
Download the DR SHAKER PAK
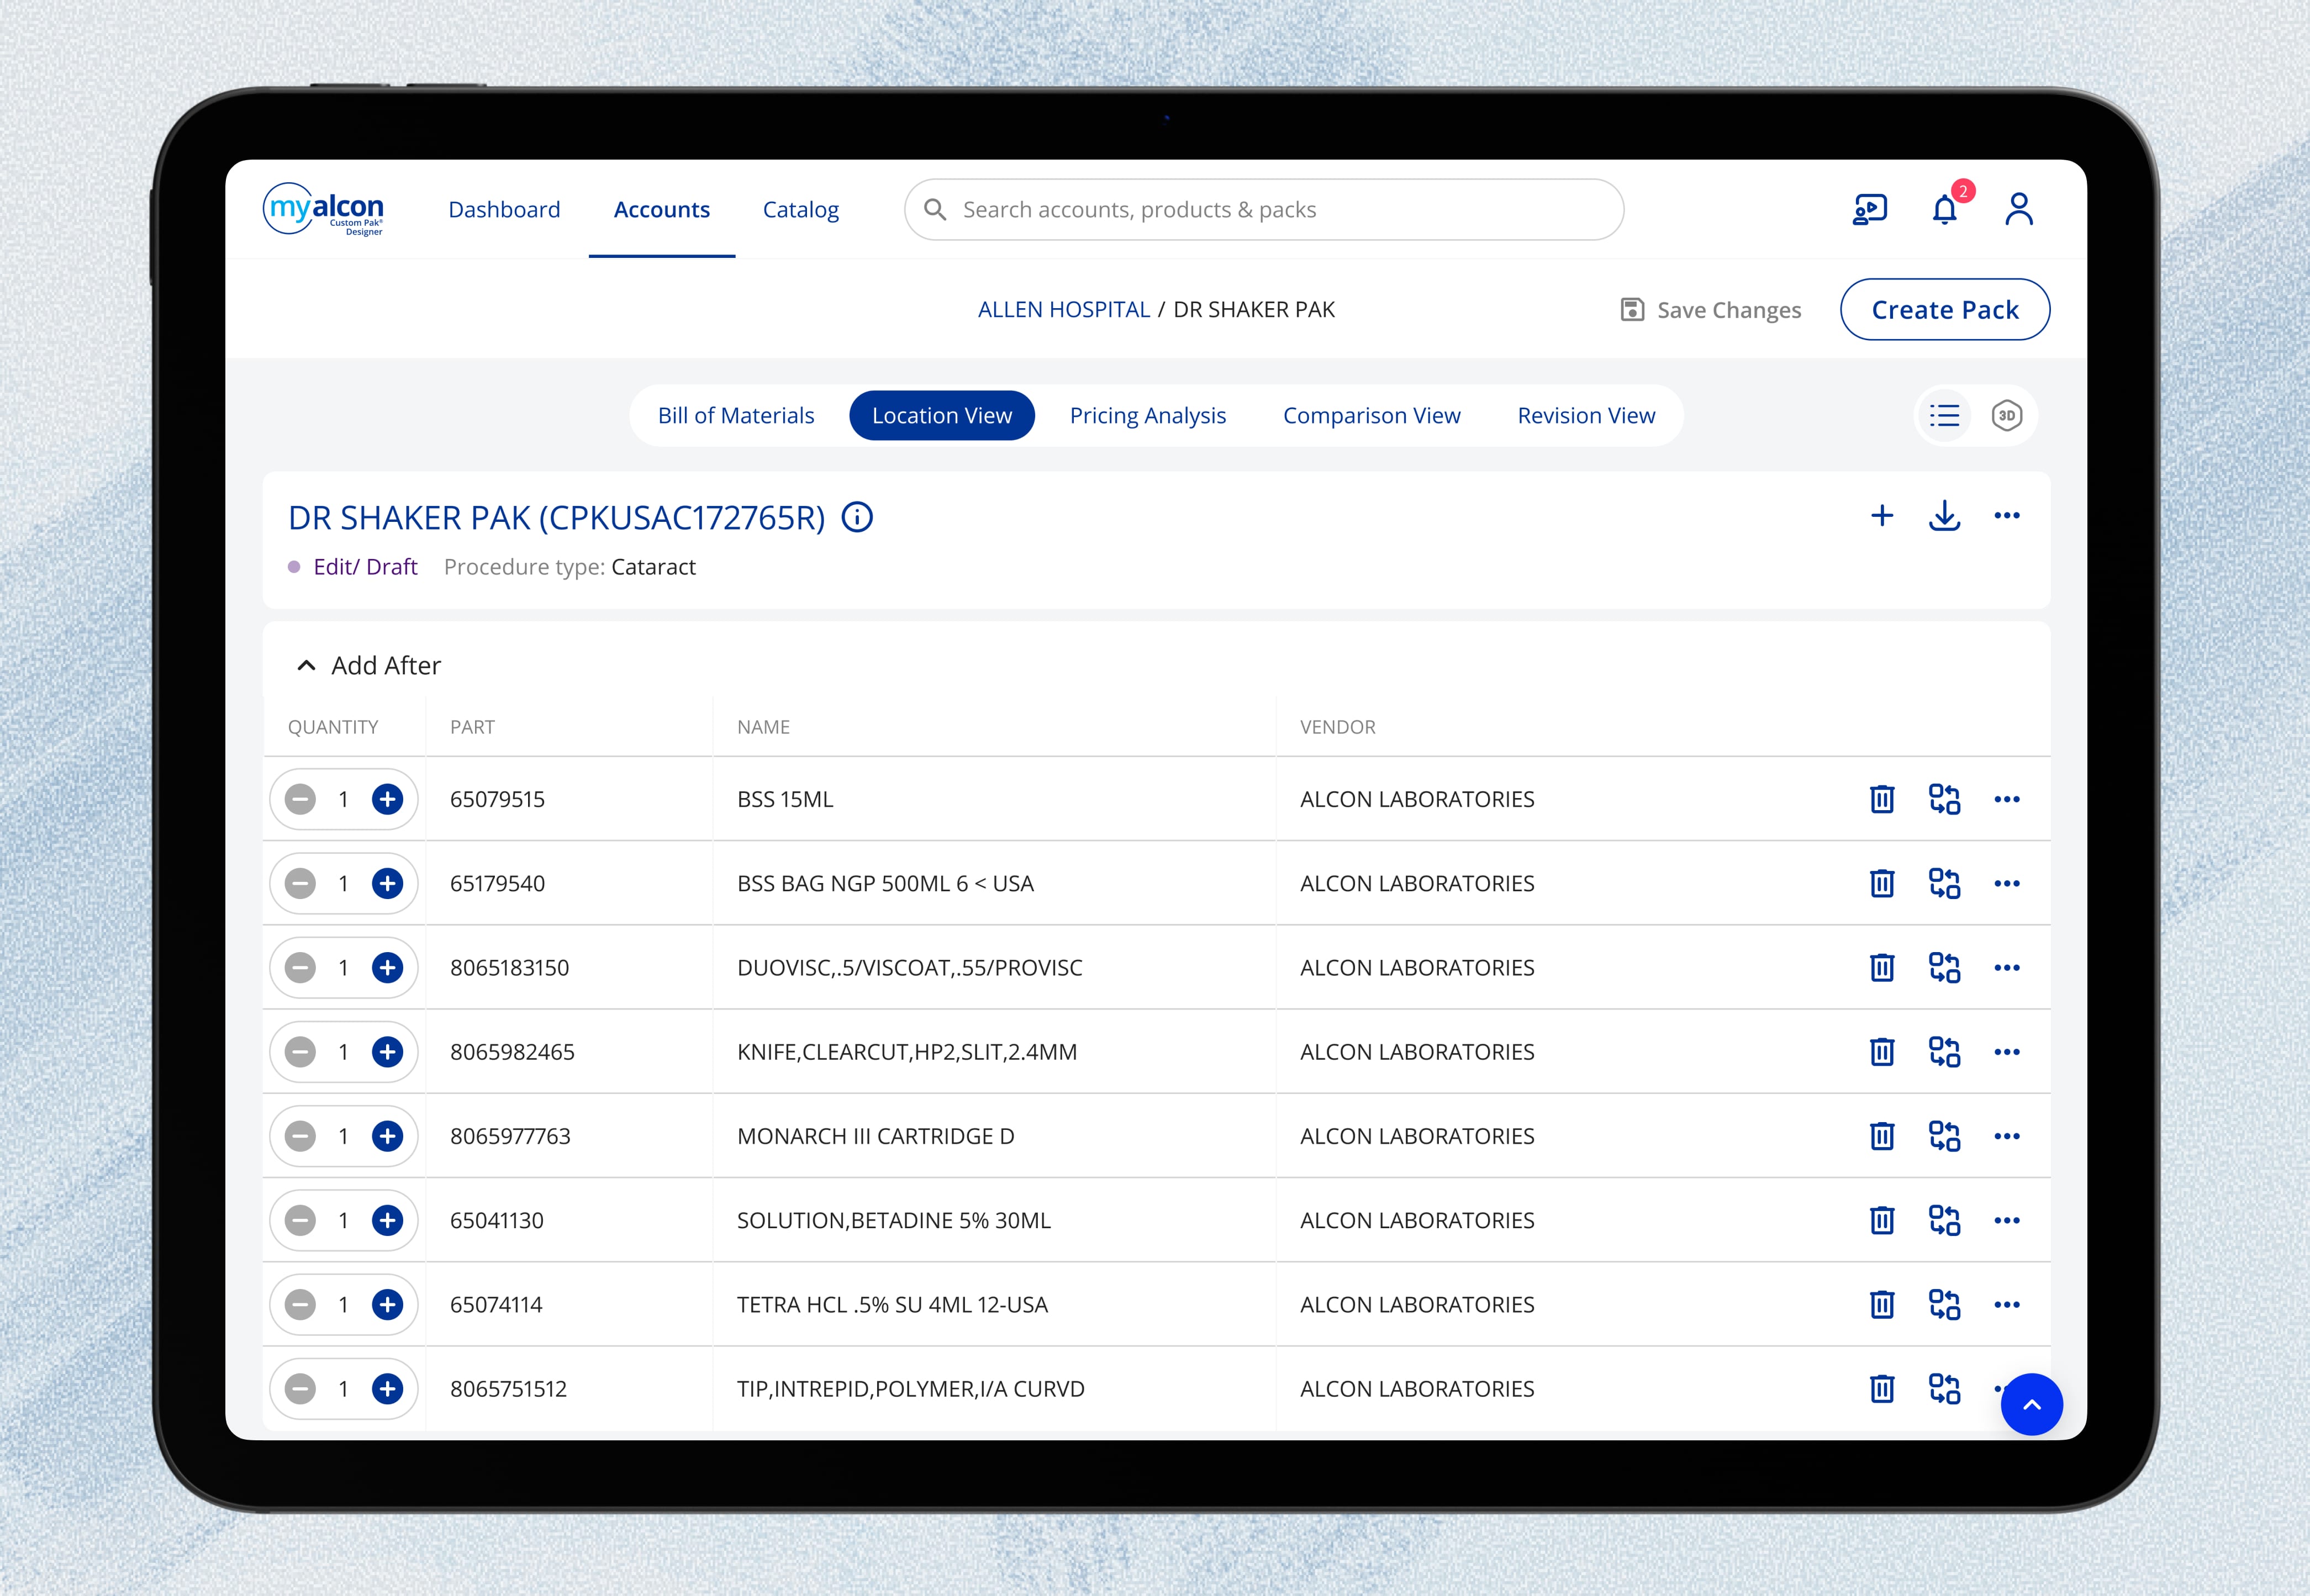pos(1944,515)
